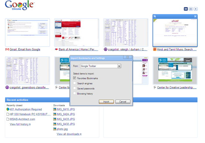Click the photo.jpg file icon
The image size is (205, 143).
tap(55, 129)
